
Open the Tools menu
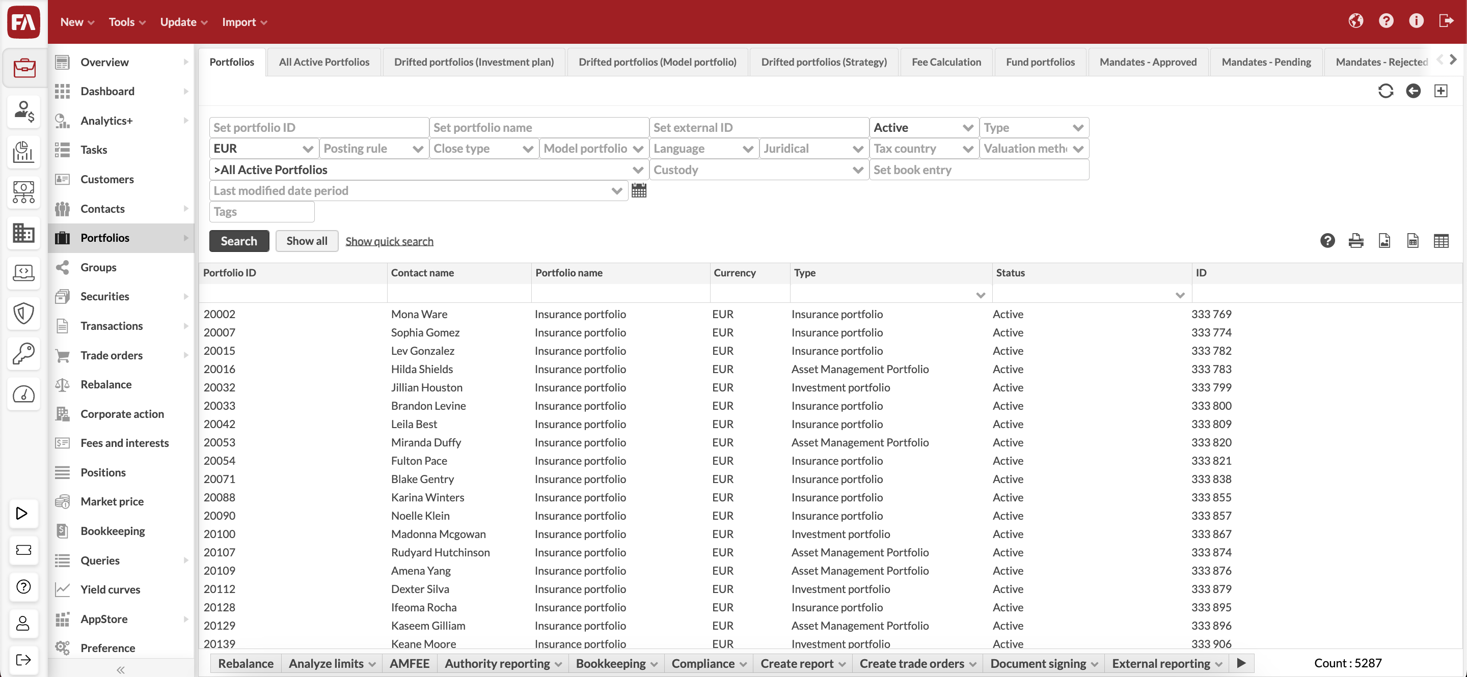[127, 21]
